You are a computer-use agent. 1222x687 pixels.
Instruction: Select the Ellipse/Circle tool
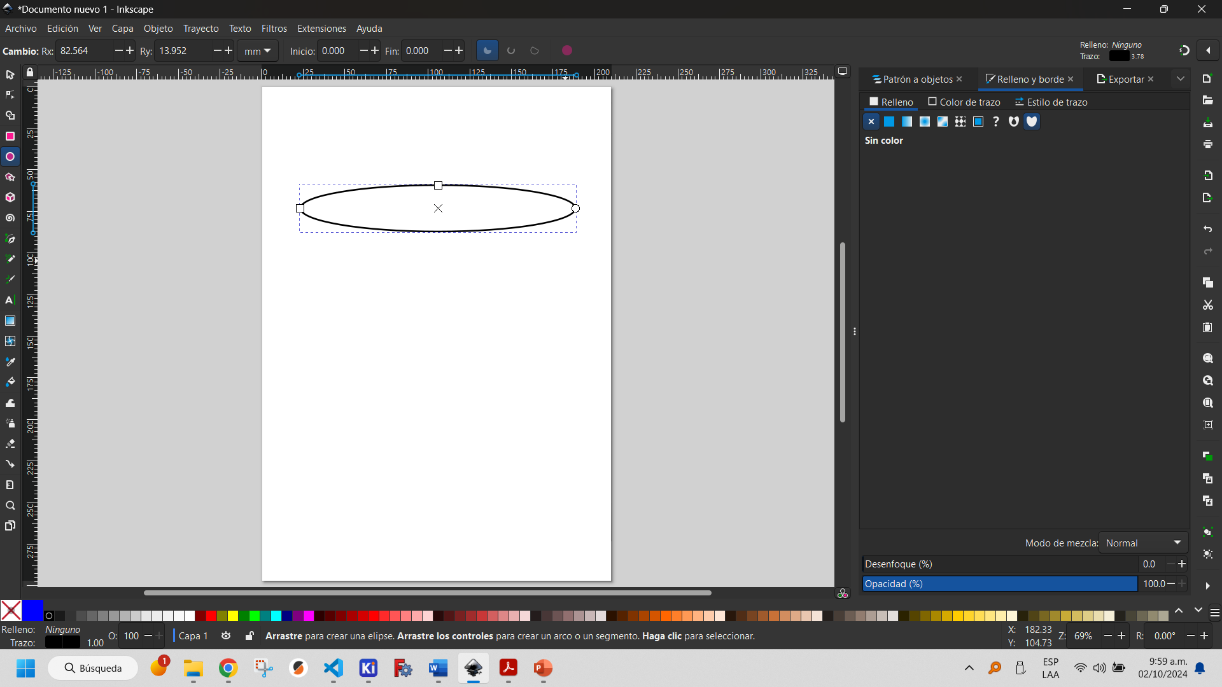click(10, 157)
